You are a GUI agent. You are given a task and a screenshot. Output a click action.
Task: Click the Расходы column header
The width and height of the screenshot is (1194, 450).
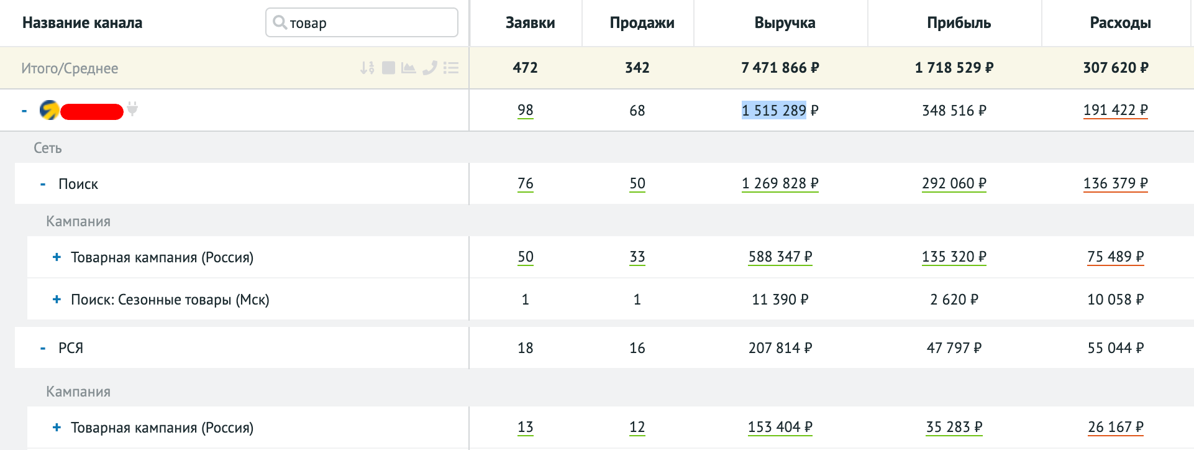[1120, 23]
